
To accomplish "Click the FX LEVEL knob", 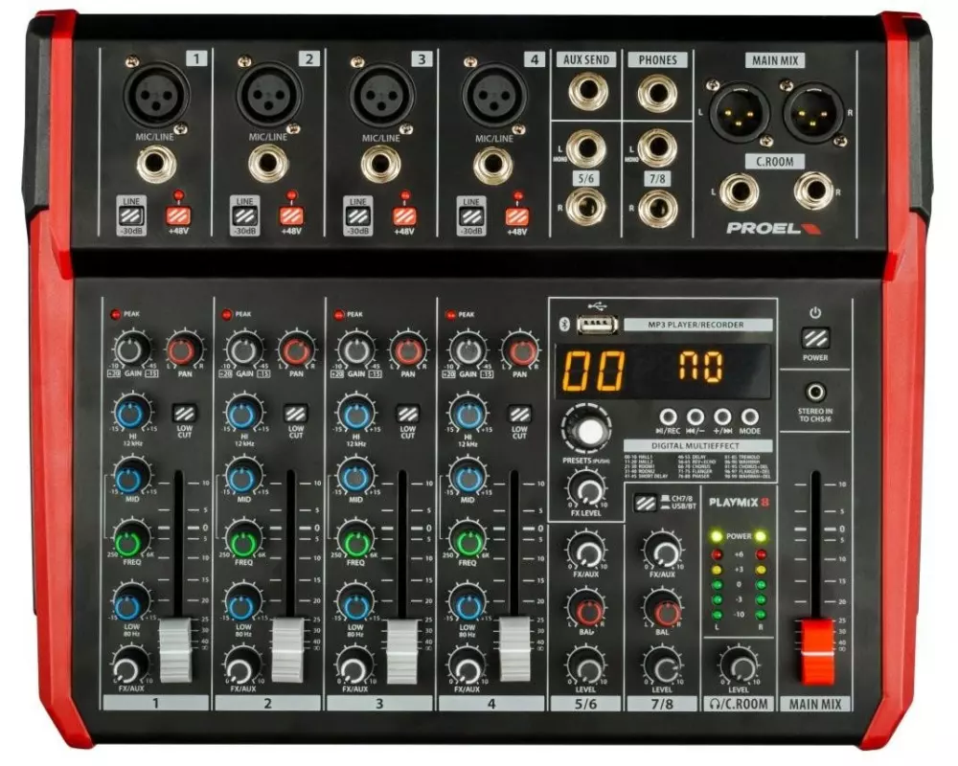I will (x=587, y=489).
